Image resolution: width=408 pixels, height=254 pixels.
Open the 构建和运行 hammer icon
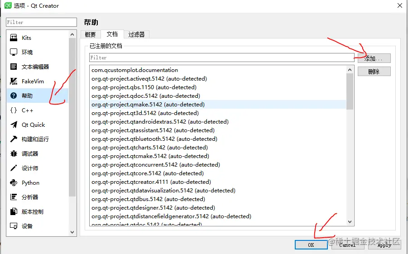pyautogui.click(x=14, y=139)
